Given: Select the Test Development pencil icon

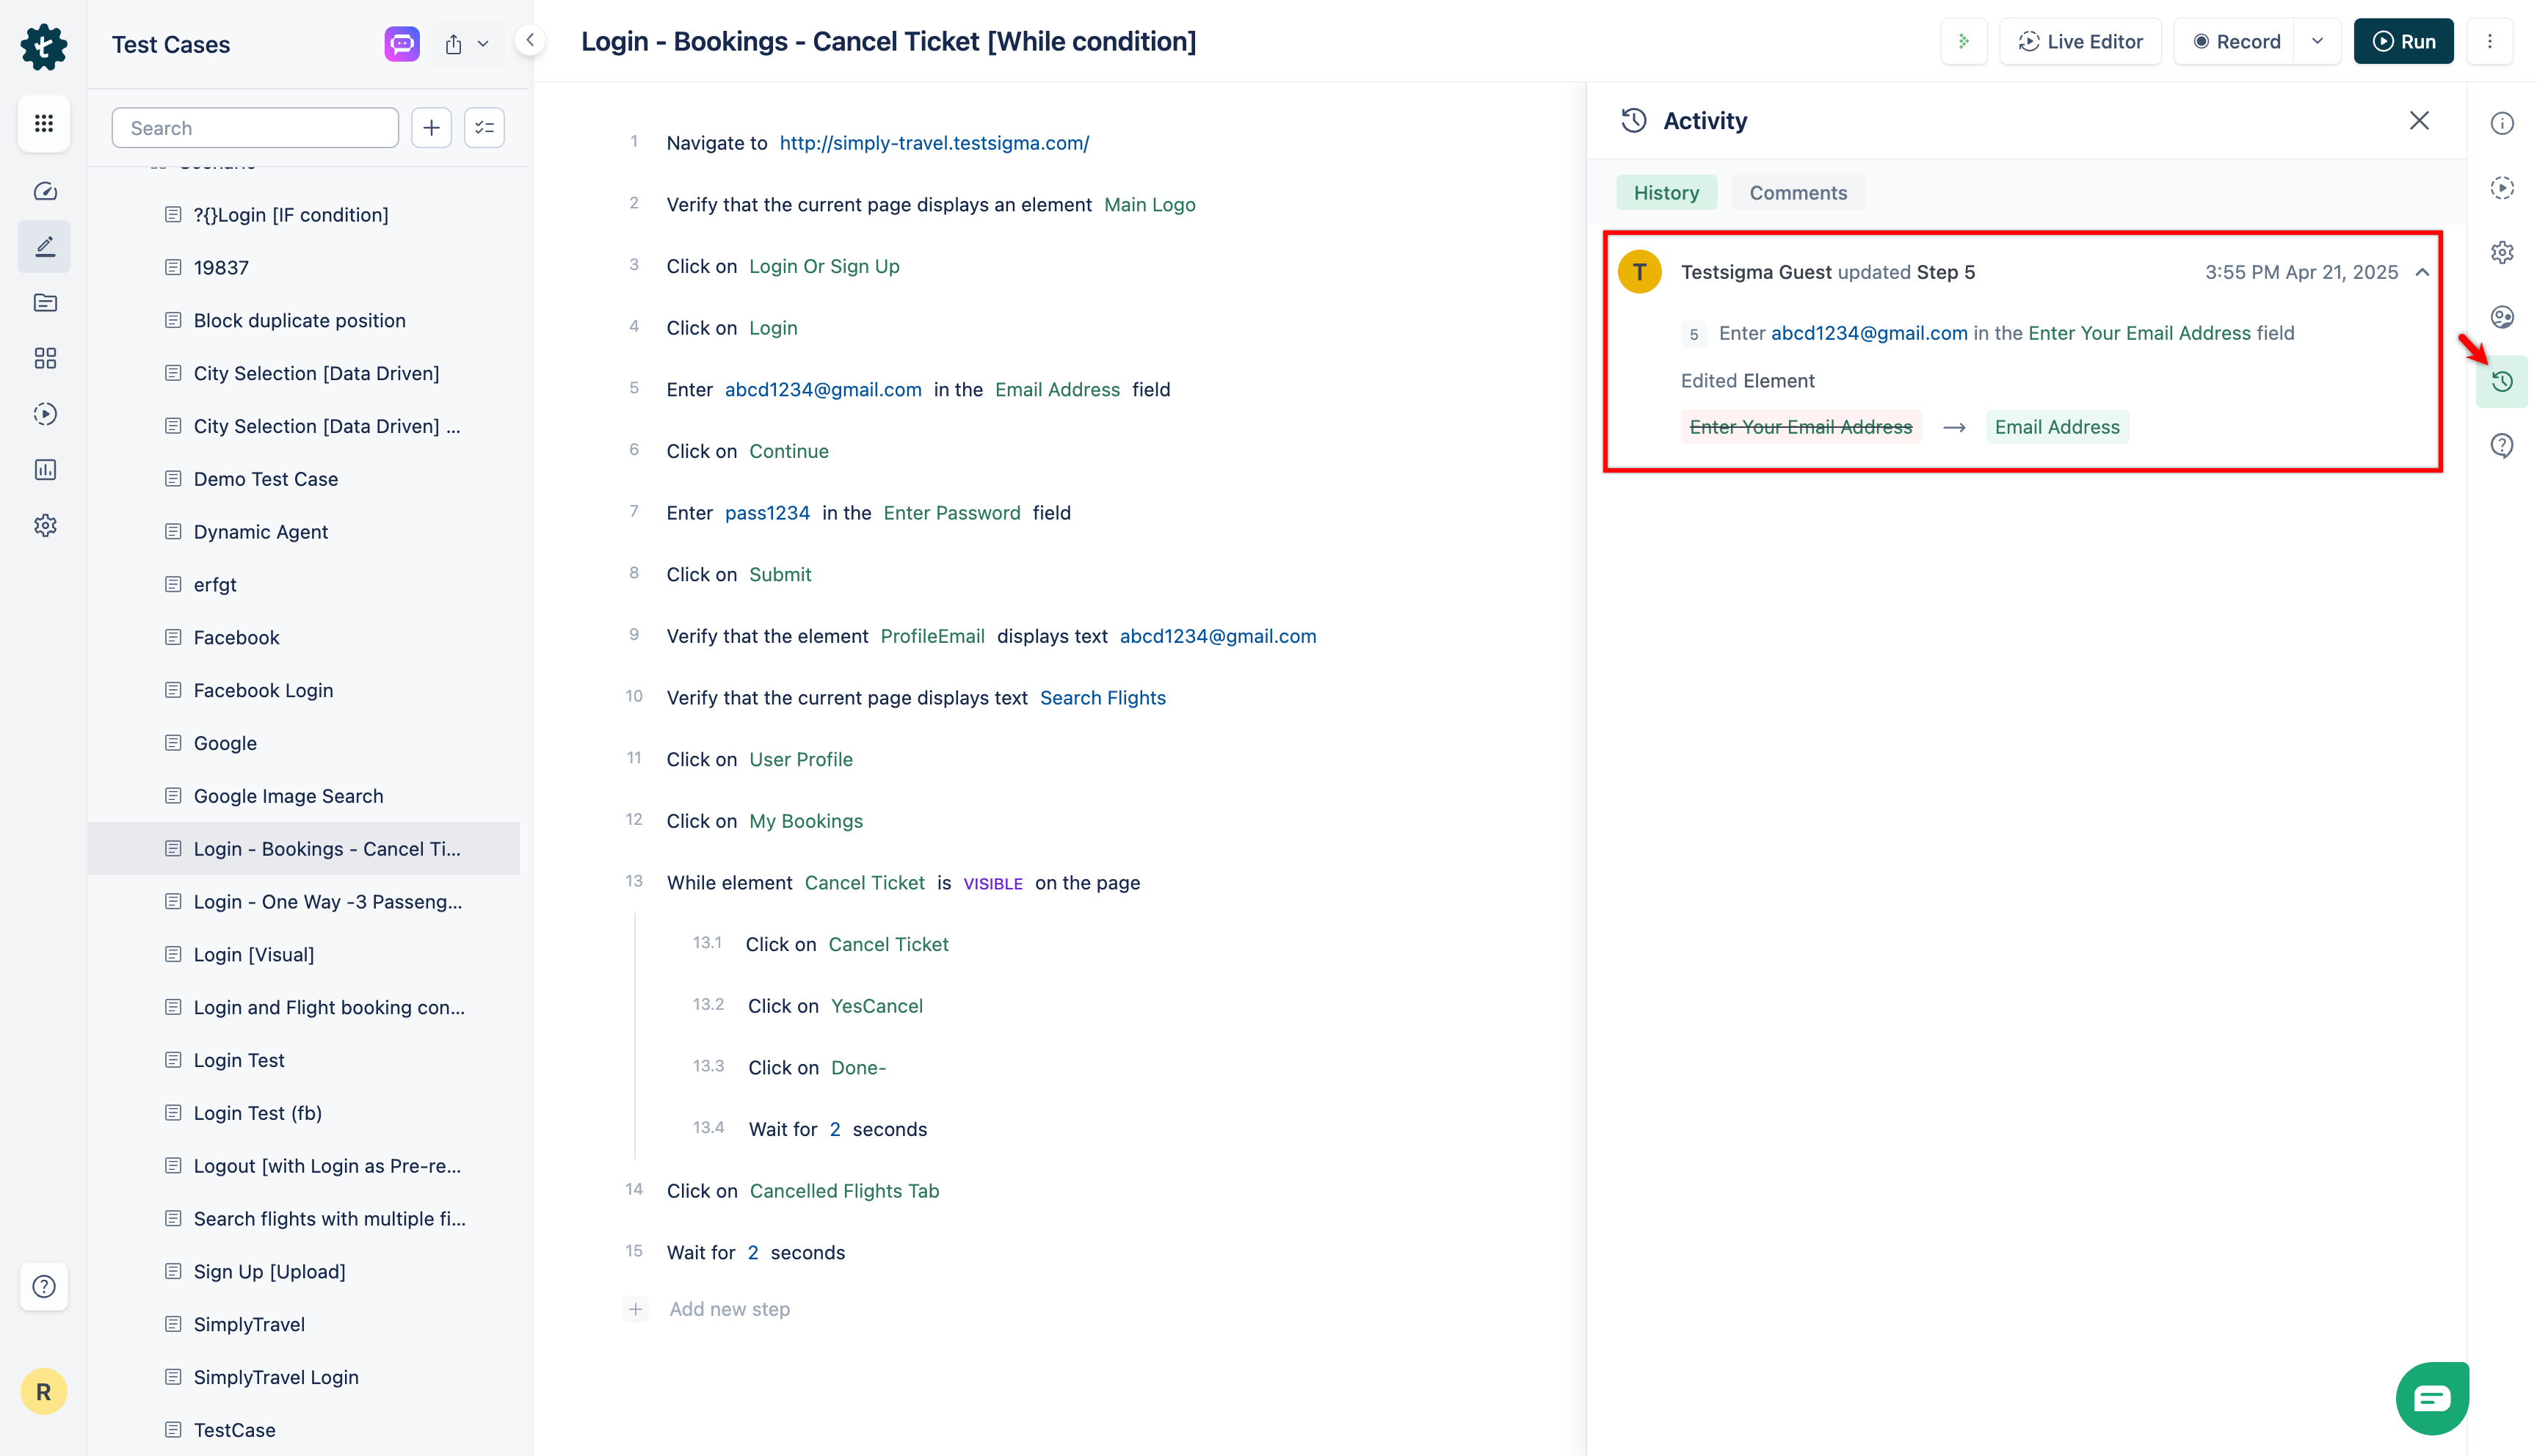Looking at the screenshot, I should pyautogui.click(x=44, y=245).
